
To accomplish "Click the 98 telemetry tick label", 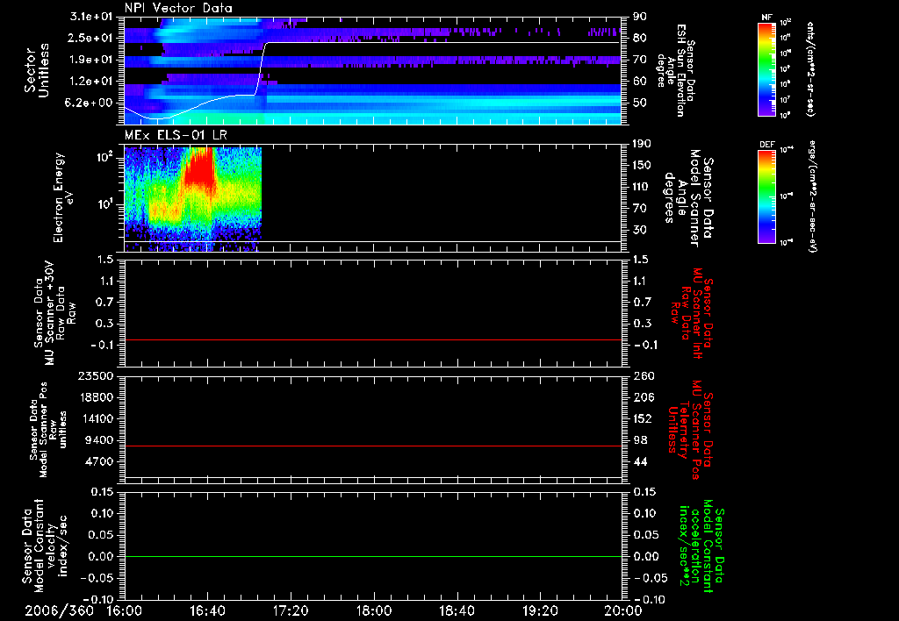I will click(x=640, y=440).
